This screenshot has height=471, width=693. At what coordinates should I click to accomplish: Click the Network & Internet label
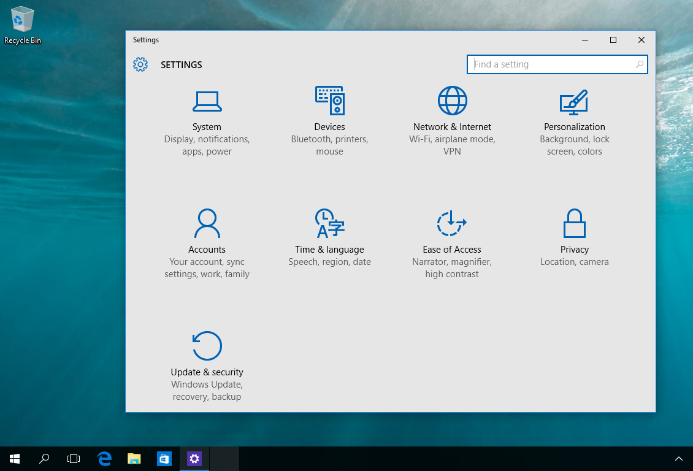pyautogui.click(x=452, y=127)
